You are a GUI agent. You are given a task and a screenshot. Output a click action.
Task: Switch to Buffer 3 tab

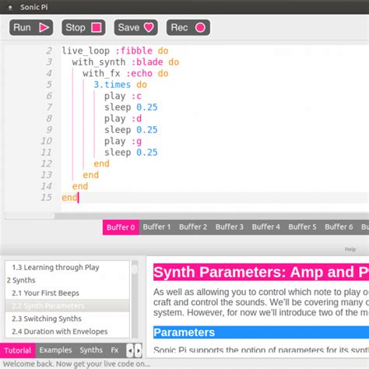[x=230, y=227]
